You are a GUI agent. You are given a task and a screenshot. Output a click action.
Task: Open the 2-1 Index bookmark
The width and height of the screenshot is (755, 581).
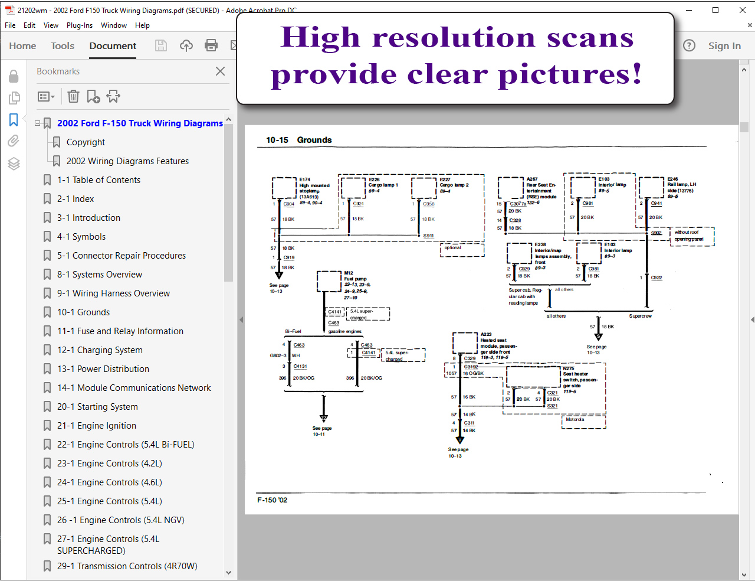point(75,199)
